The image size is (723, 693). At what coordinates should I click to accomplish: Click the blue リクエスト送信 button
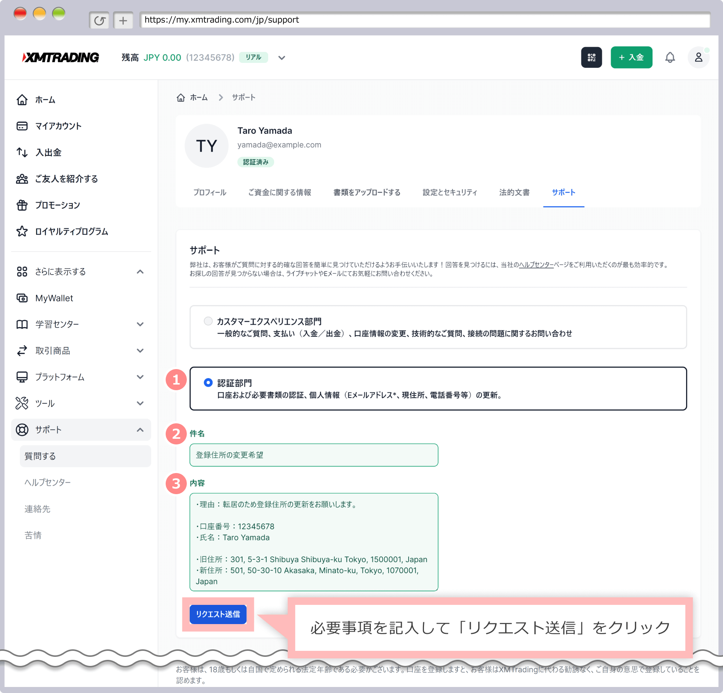(x=218, y=614)
